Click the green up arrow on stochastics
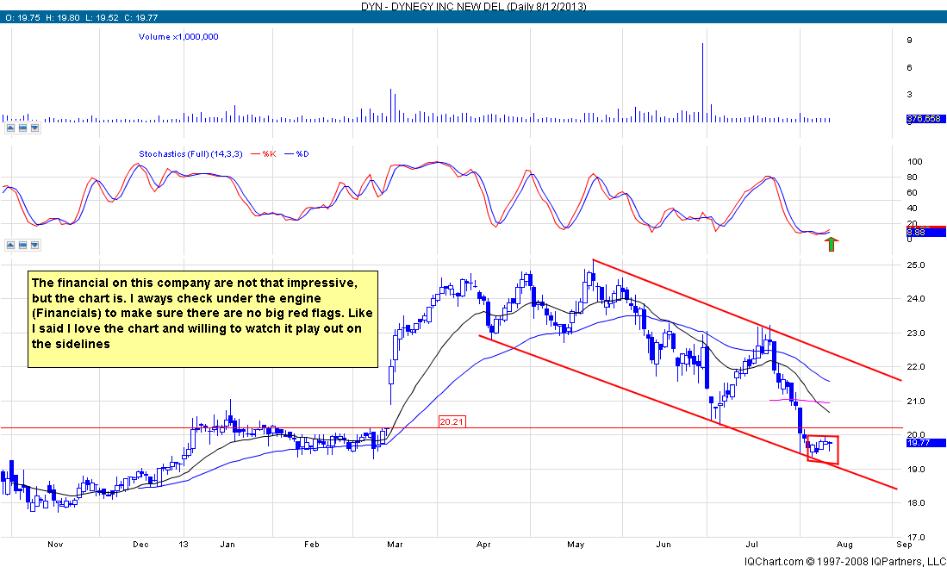The width and height of the screenshot is (947, 567). [x=832, y=245]
